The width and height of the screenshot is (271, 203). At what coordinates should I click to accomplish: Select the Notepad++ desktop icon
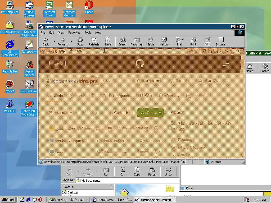coord(29,47)
